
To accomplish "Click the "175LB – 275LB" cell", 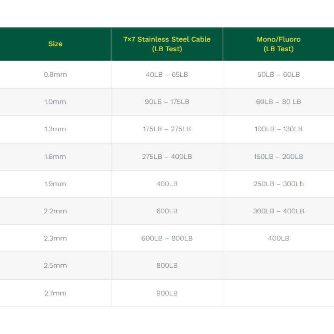I will pos(167,129).
